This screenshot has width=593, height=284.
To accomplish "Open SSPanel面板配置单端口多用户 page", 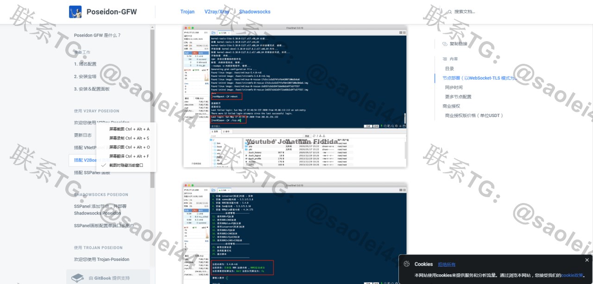I will (104, 226).
